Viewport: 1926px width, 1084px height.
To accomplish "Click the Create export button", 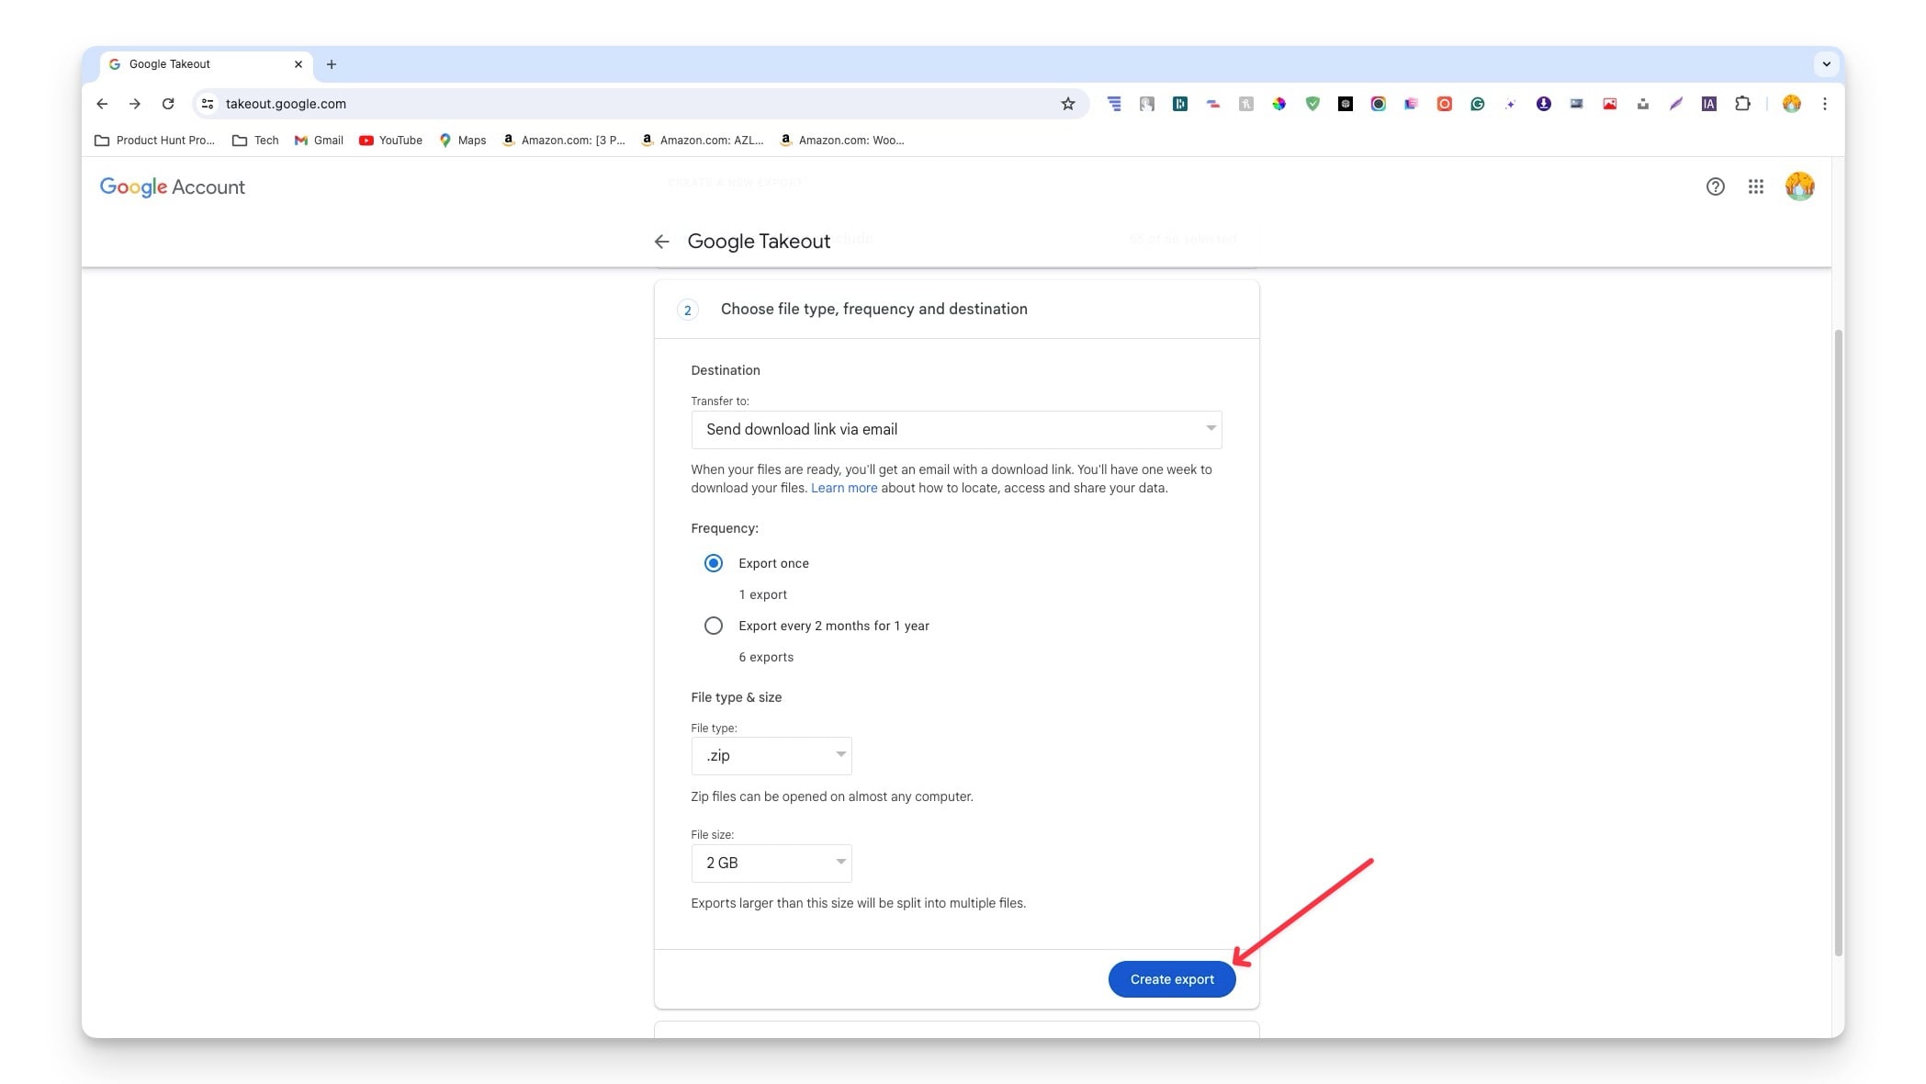I will tap(1172, 979).
